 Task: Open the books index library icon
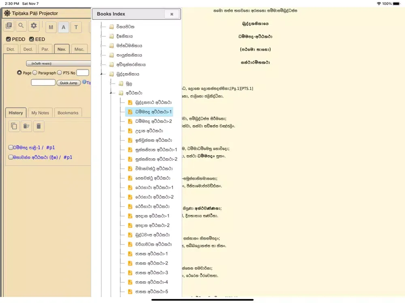9,26
